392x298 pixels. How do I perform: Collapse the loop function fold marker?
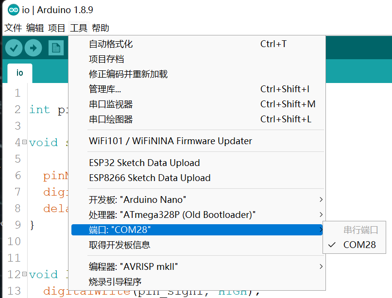(x=24, y=275)
